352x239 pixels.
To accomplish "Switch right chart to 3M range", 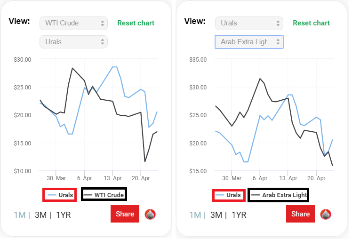I will tap(216, 215).
